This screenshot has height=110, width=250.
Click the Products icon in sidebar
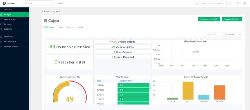(2, 24)
